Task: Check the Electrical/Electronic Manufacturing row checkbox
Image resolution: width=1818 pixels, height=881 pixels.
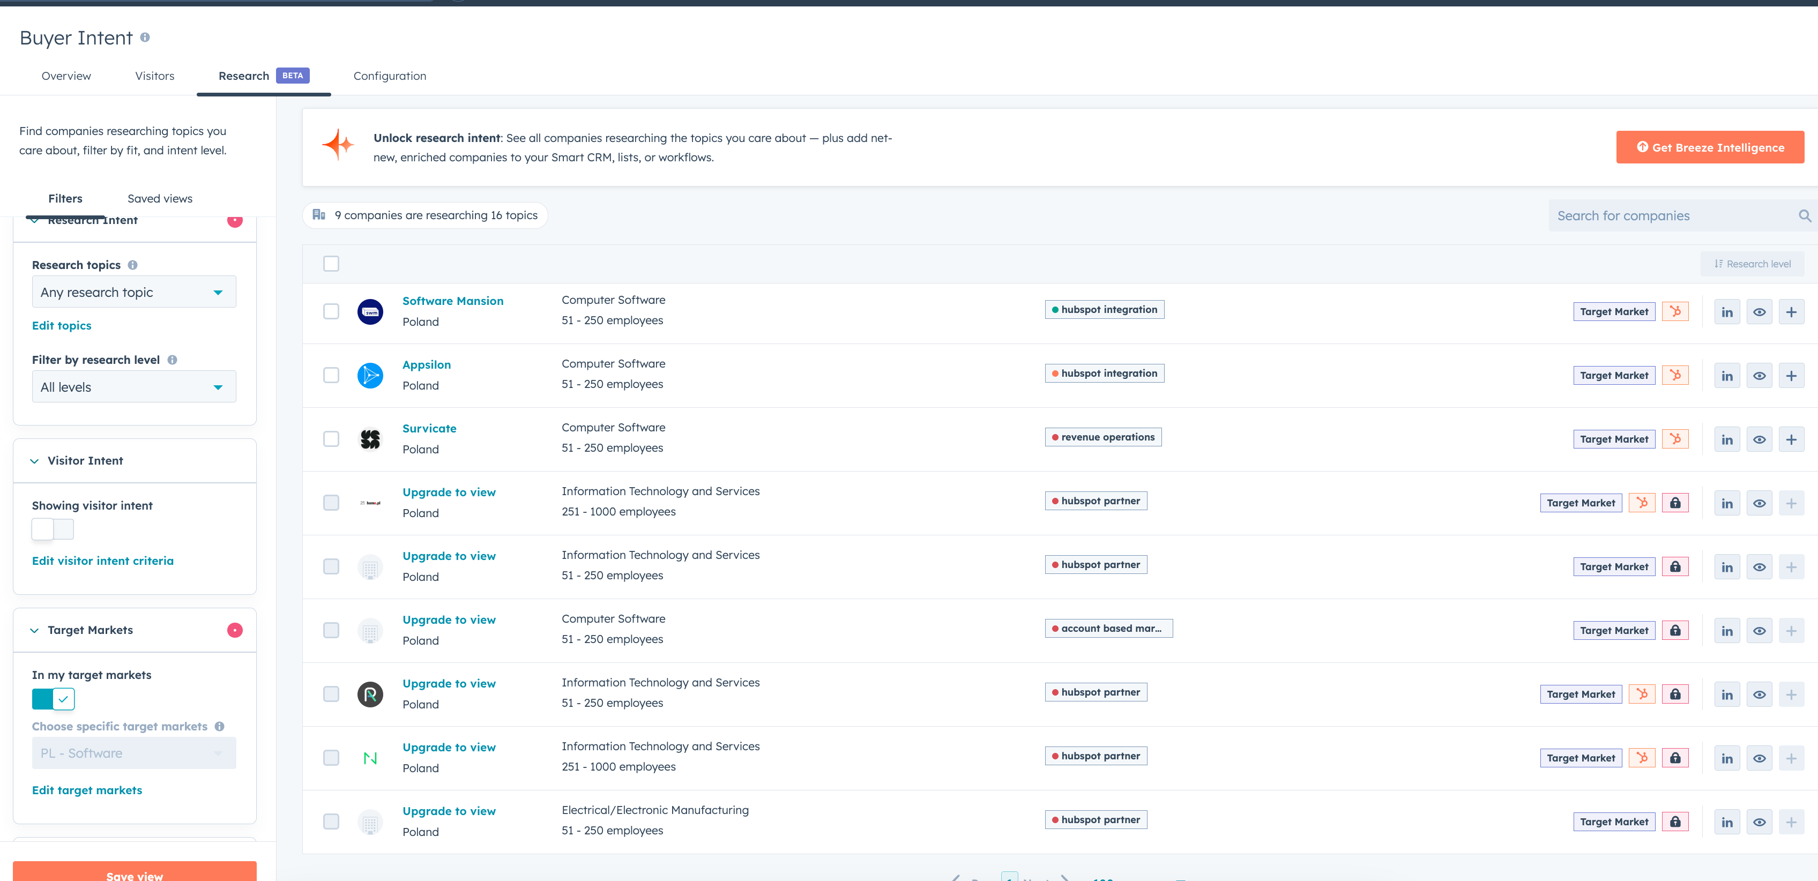Action: (x=331, y=822)
